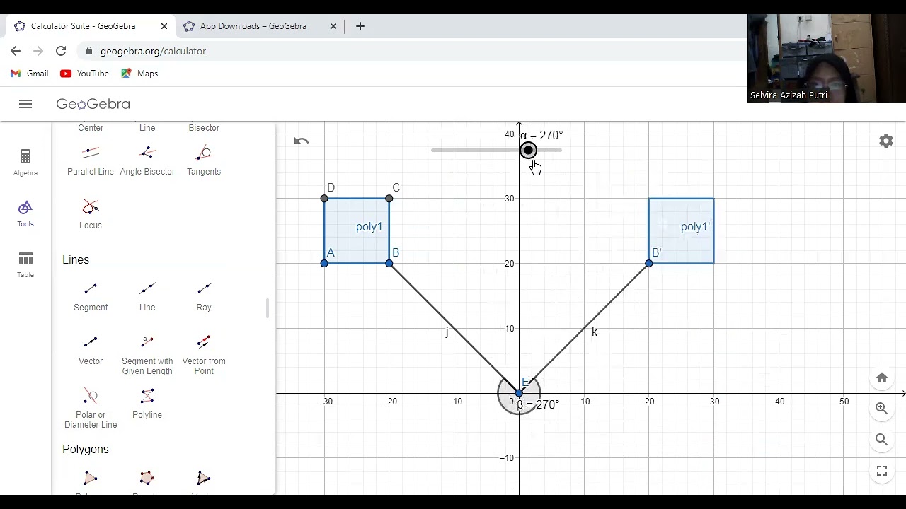The width and height of the screenshot is (906, 509).
Task: Switch to the App Downloads browser tab
Action: point(253,26)
